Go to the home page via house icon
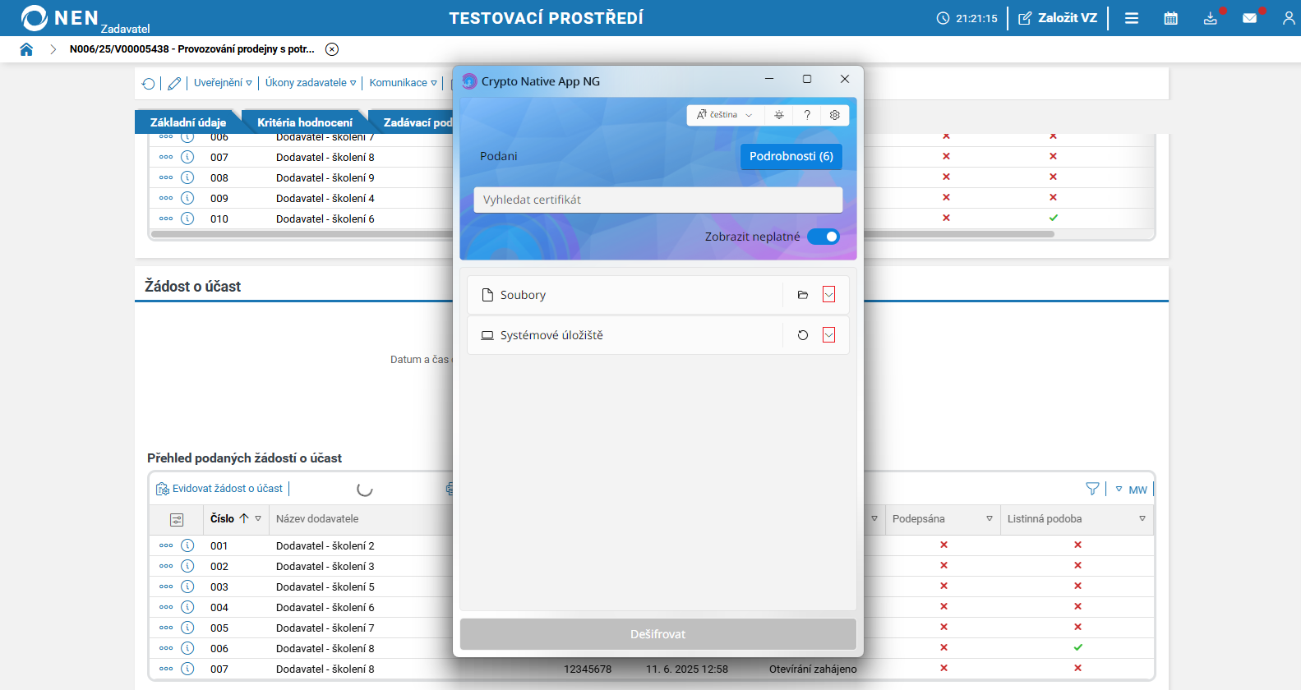Viewport: 1301px width, 690px height. (x=26, y=49)
